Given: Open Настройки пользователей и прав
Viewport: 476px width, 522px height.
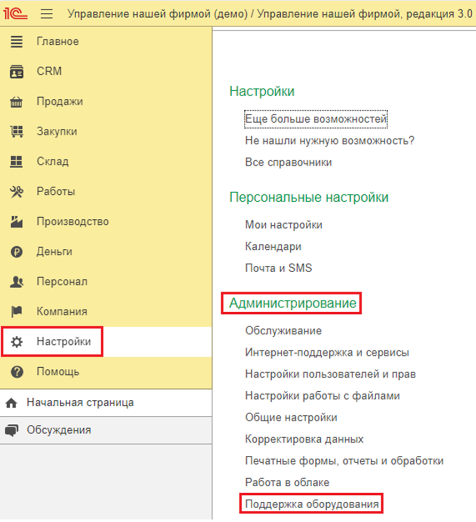Looking at the screenshot, I should [x=330, y=374].
